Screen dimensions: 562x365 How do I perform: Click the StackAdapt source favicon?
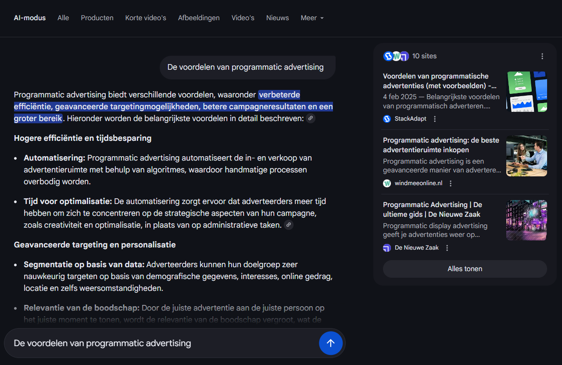pyautogui.click(x=387, y=119)
